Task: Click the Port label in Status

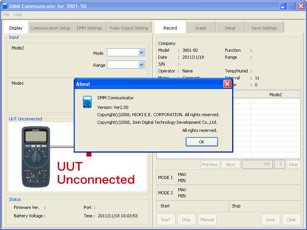Action: click(x=87, y=207)
